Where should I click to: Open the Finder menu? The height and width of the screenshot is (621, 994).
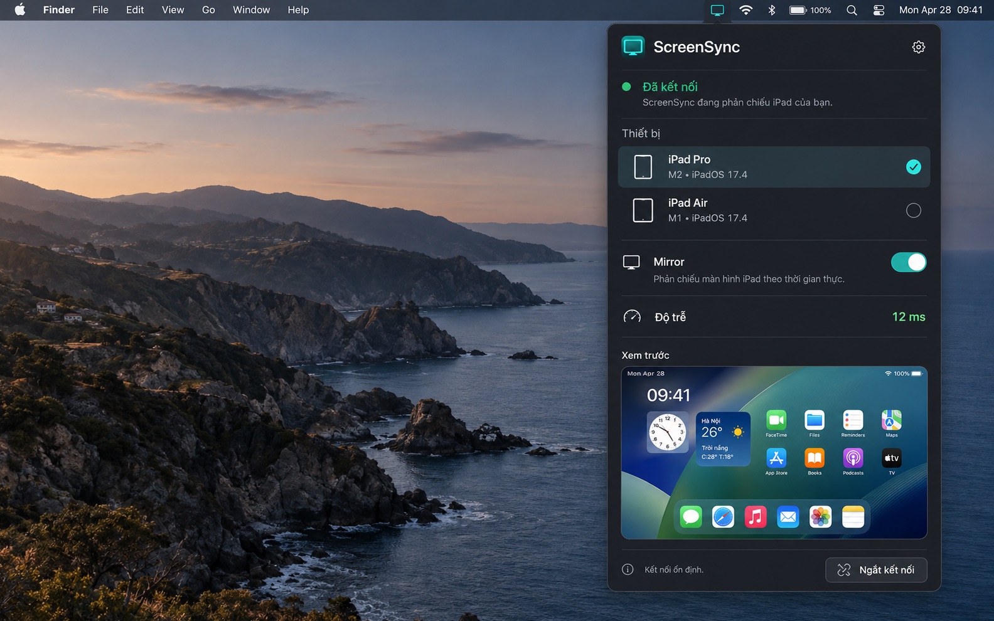coord(59,10)
